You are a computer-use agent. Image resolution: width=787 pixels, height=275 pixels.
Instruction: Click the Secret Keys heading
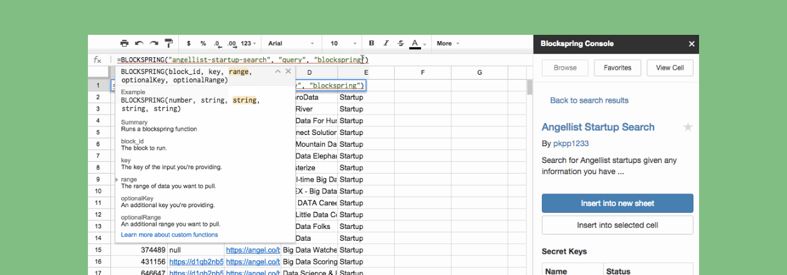pos(564,251)
